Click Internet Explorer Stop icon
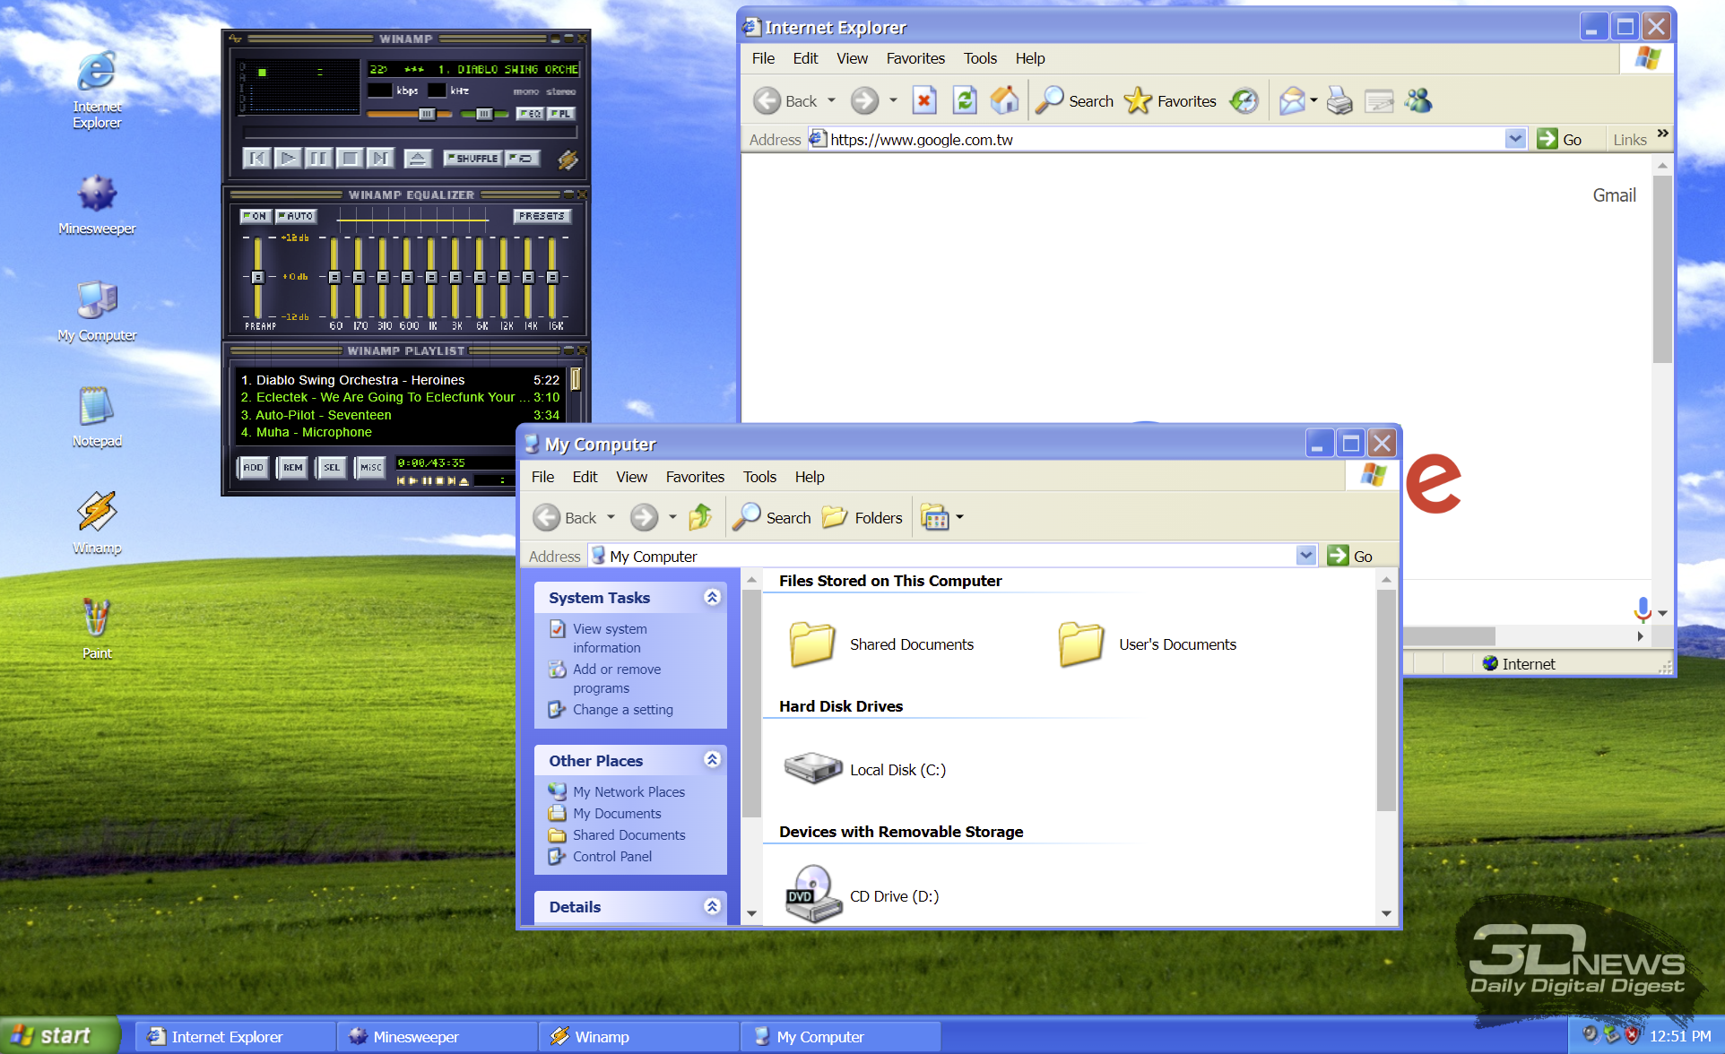1725x1054 pixels. point(924,100)
